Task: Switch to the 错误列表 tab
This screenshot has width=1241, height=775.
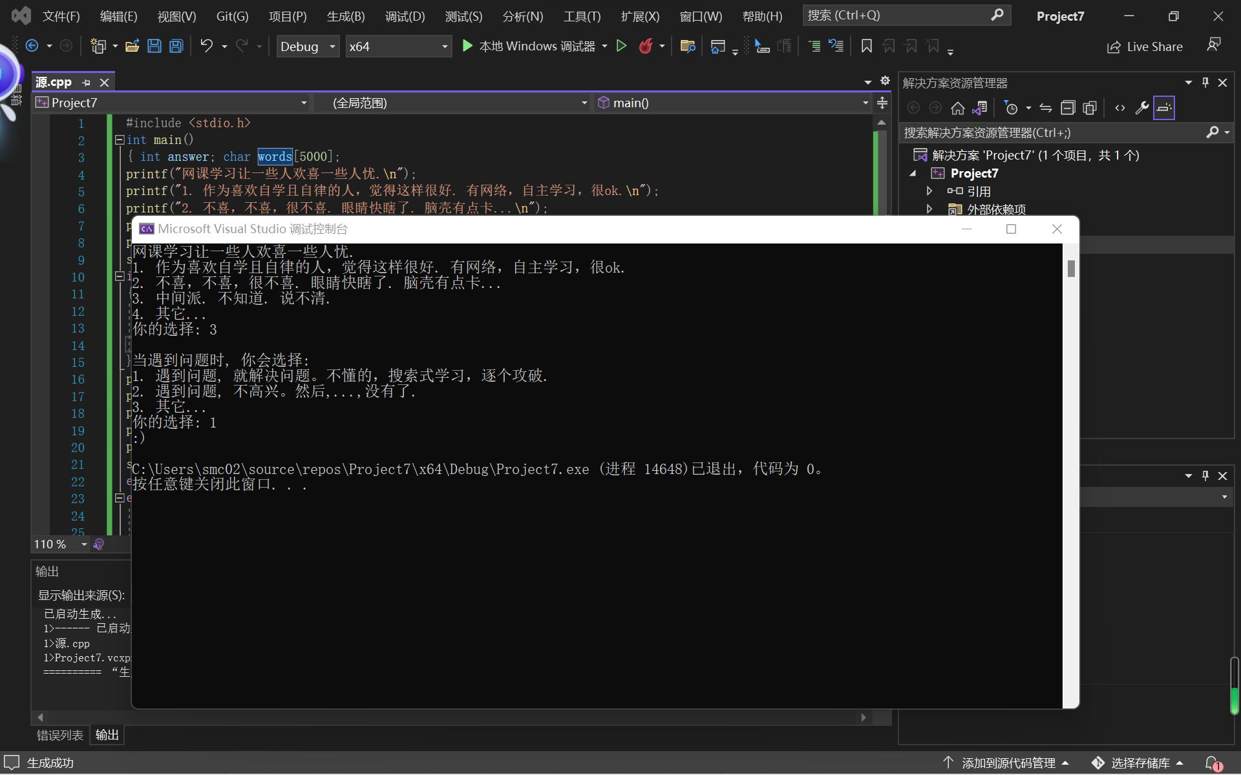Action: coord(60,735)
